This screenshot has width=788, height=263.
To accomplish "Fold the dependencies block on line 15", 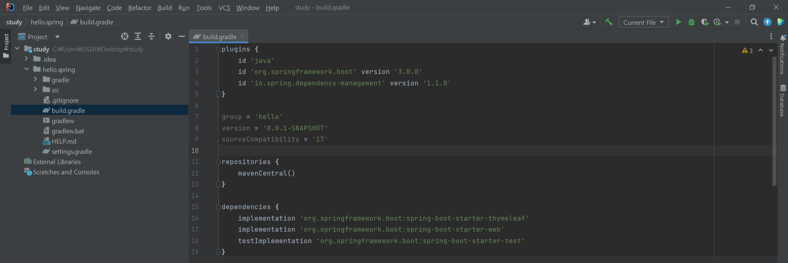I will tap(218, 207).
